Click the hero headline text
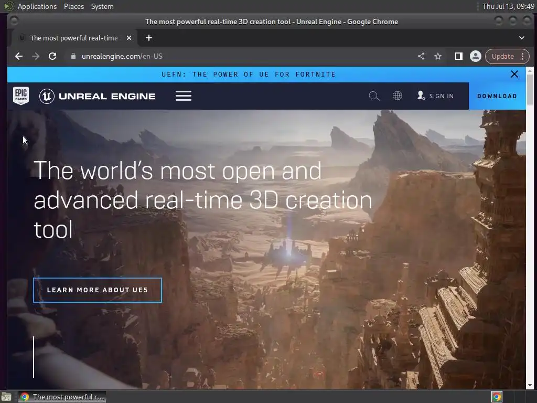 point(203,200)
